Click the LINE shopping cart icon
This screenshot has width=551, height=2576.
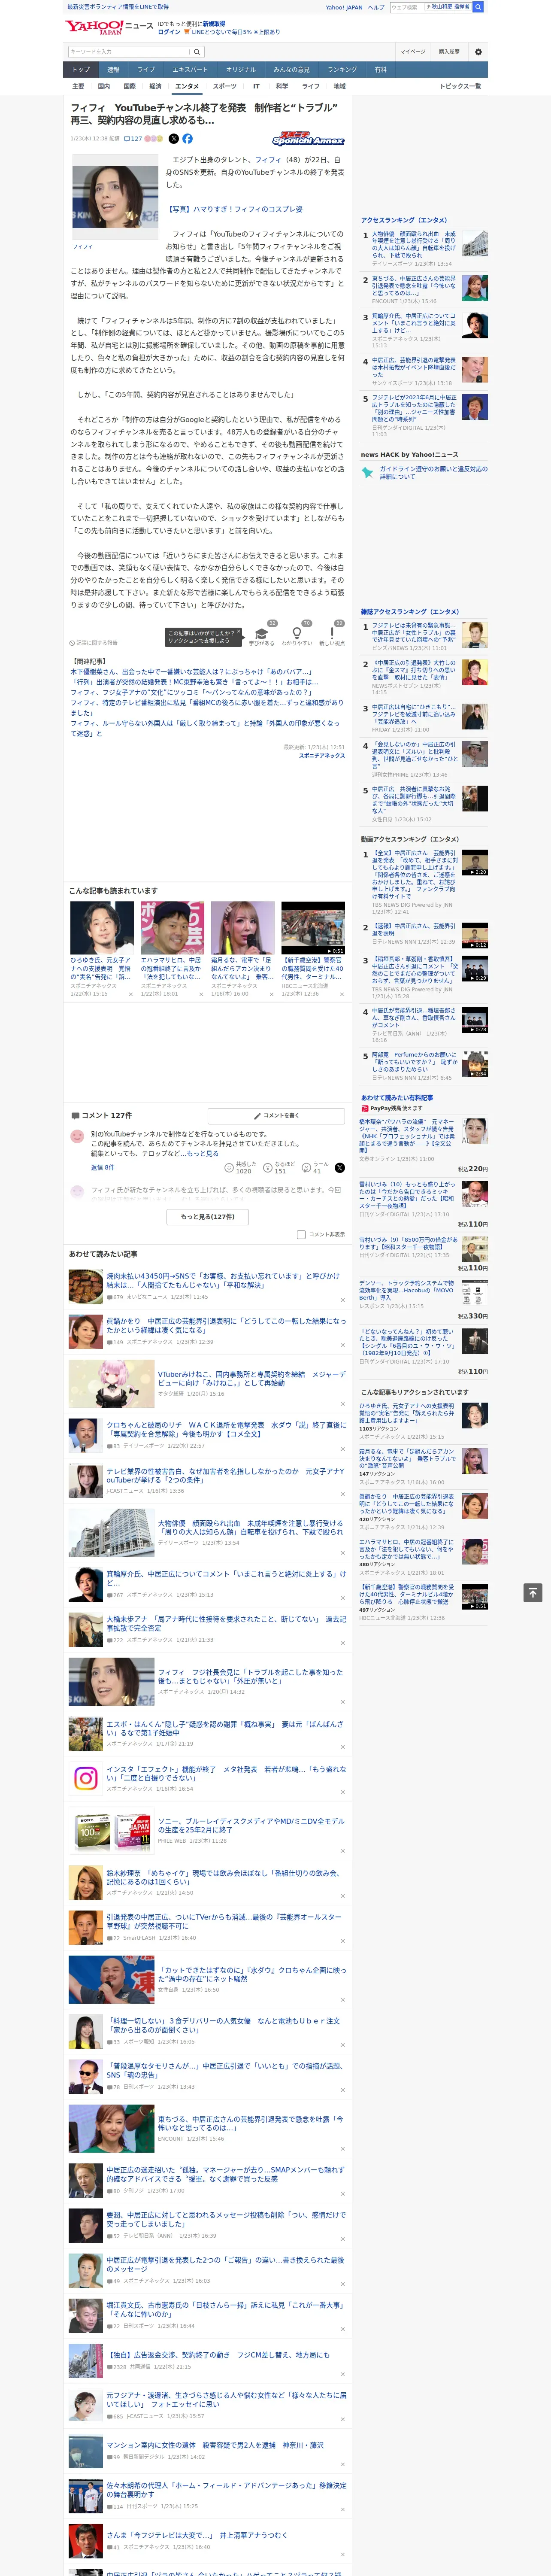187,32
